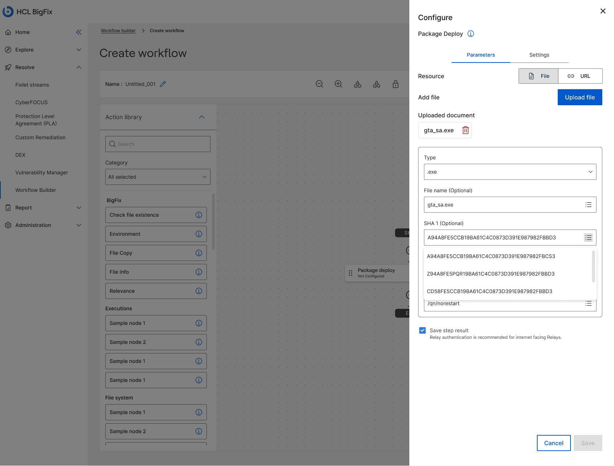Screen dimensions: 614x466
Task: Grab the Package deploy node drag handle
Action: 350,273
